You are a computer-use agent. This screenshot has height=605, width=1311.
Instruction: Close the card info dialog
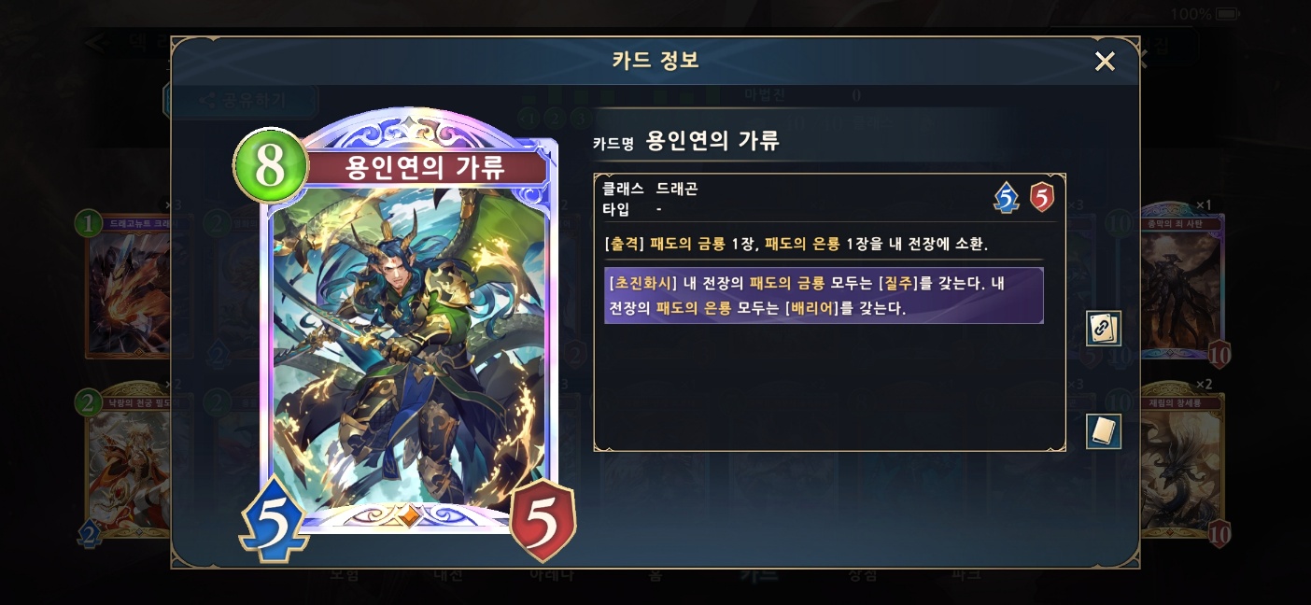[x=1105, y=62]
